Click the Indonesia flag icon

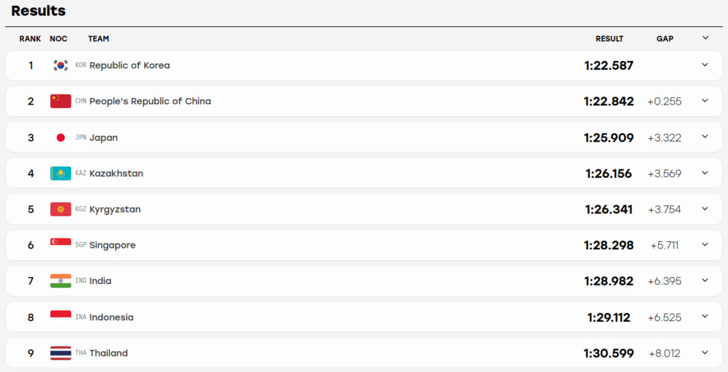point(60,317)
